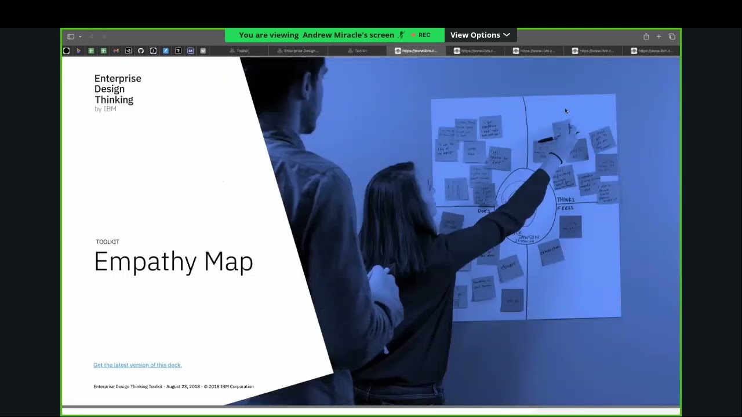Add a new tab with plus icon
742x417 pixels.
(659, 36)
